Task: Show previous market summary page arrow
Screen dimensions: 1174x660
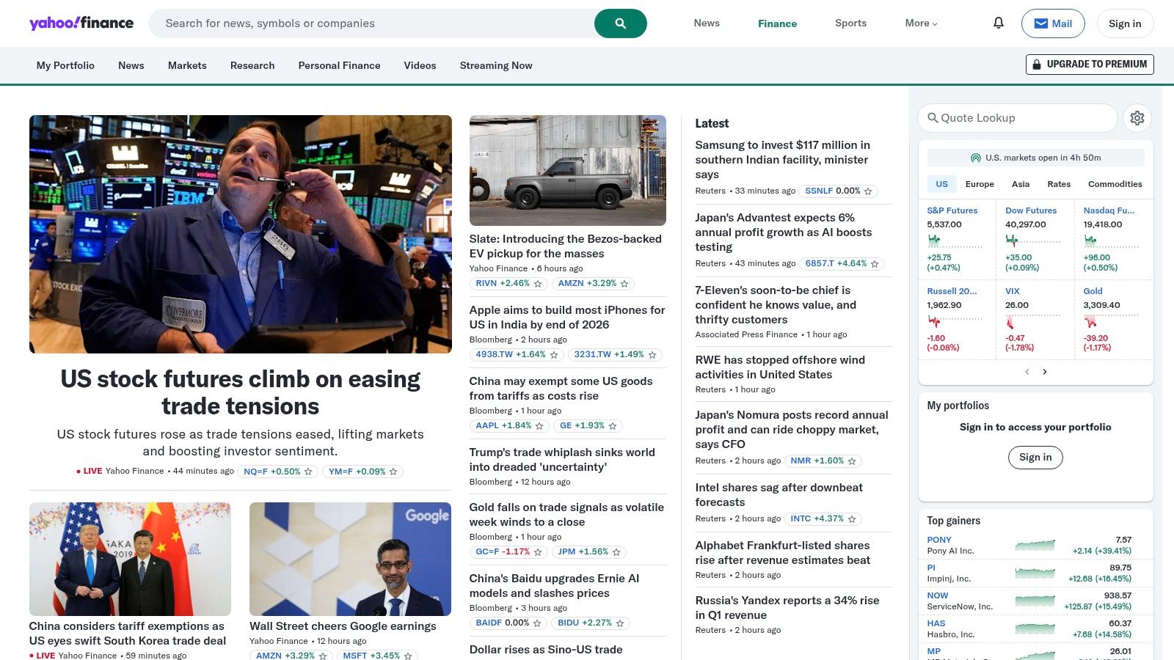Action: pos(1027,372)
